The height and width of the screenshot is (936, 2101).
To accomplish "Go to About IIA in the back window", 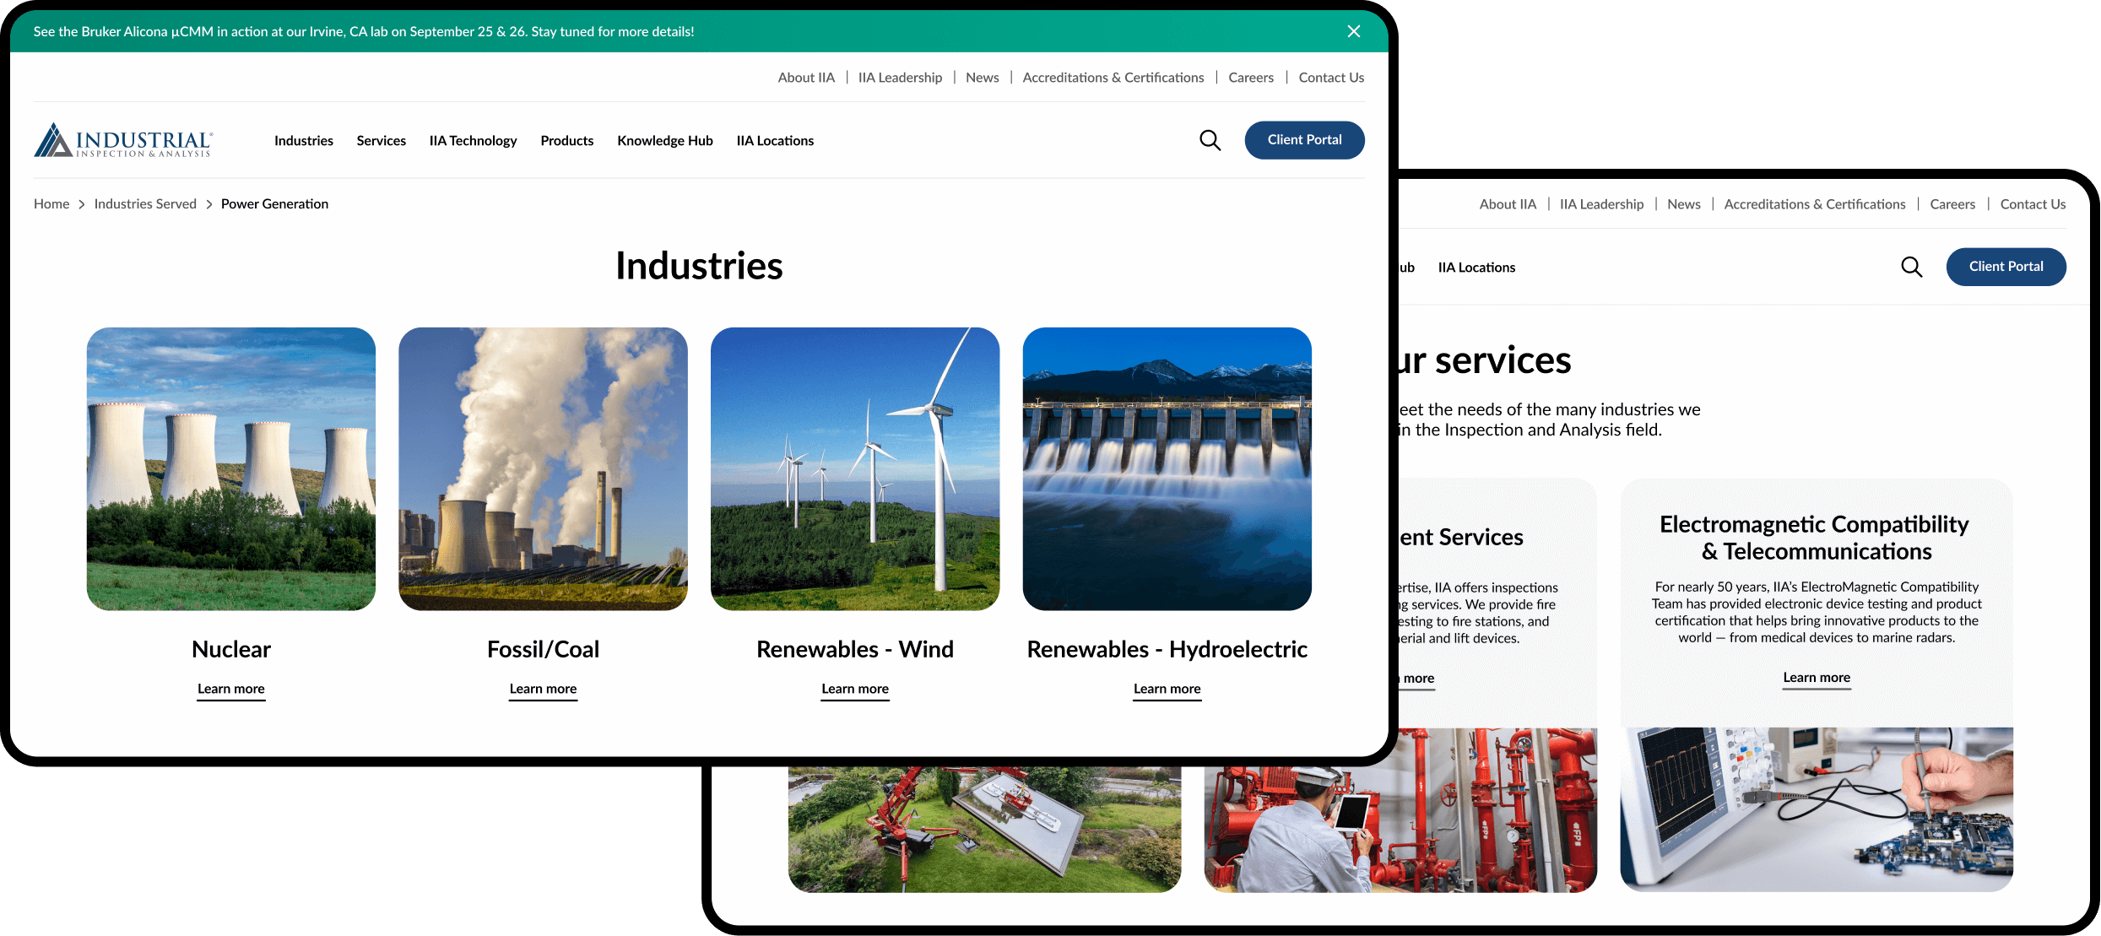I will click(1508, 204).
